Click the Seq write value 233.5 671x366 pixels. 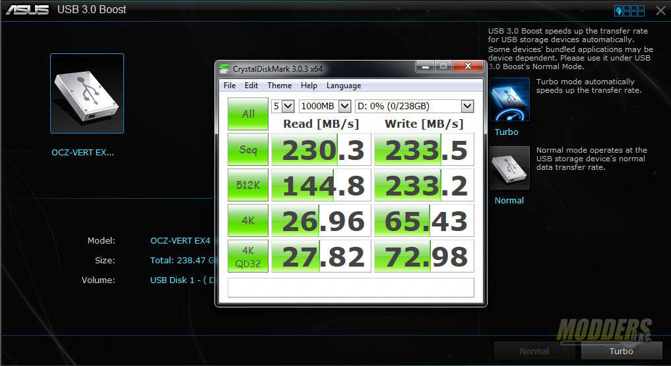pos(424,149)
